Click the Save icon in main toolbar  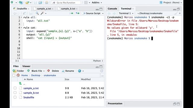pyautogui.click(x=35, y=3)
